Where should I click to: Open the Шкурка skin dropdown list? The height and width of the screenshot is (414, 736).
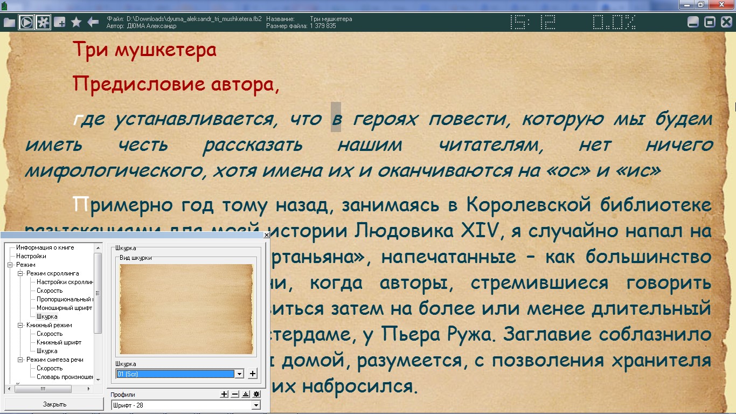[239, 374]
